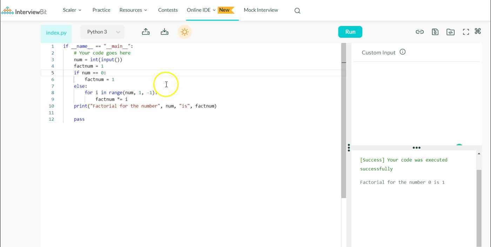Open the Online IDE dropdown

click(201, 10)
